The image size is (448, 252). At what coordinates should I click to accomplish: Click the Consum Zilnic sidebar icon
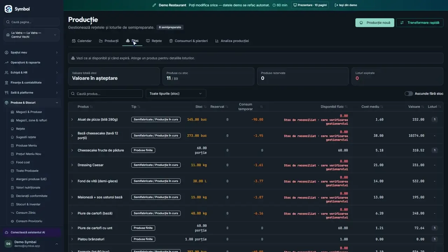(x=12, y=213)
